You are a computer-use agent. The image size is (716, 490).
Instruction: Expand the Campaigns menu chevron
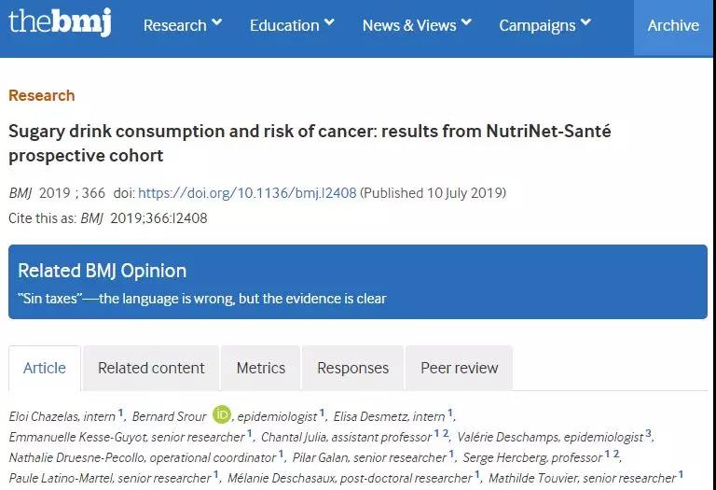(x=585, y=22)
